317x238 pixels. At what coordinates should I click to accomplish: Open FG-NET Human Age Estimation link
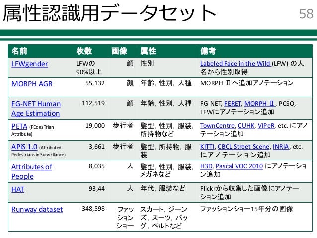[36, 109]
